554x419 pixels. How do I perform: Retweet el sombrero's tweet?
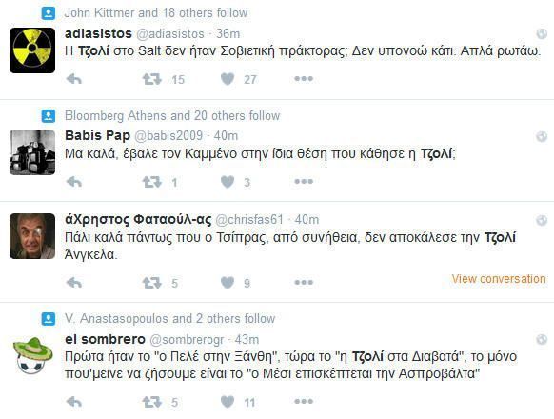(152, 402)
